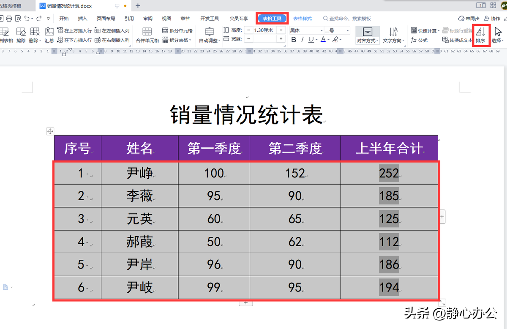Insert column to the right (在右侧插入列)
Viewport: 507px width, 329px height.
pos(112,40)
